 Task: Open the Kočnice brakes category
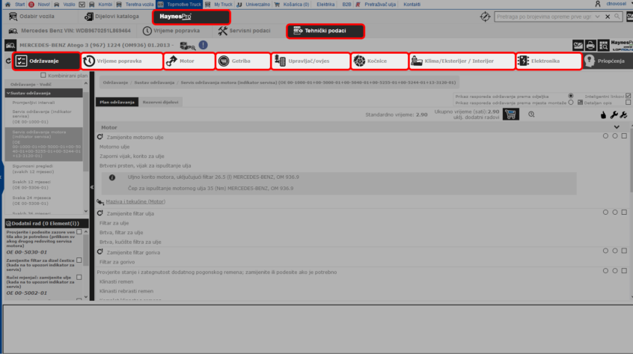click(379, 61)
